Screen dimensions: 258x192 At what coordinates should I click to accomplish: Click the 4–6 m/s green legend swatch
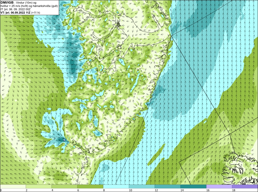(x=64, y=187)
